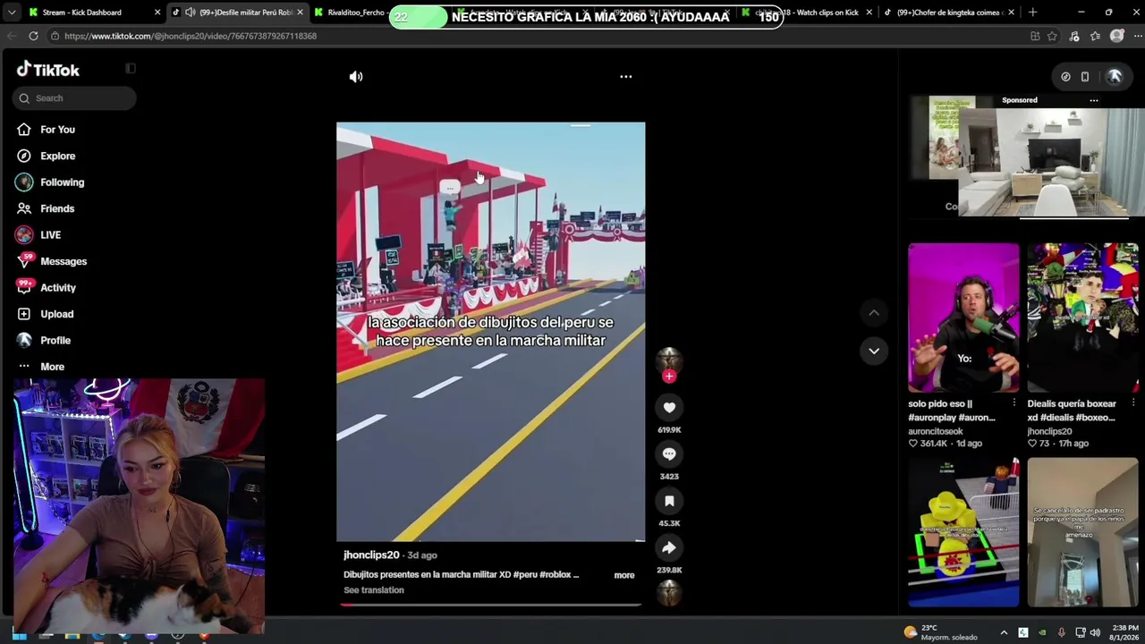
Task: Open the LIVE section
Action: pos(50,235)
